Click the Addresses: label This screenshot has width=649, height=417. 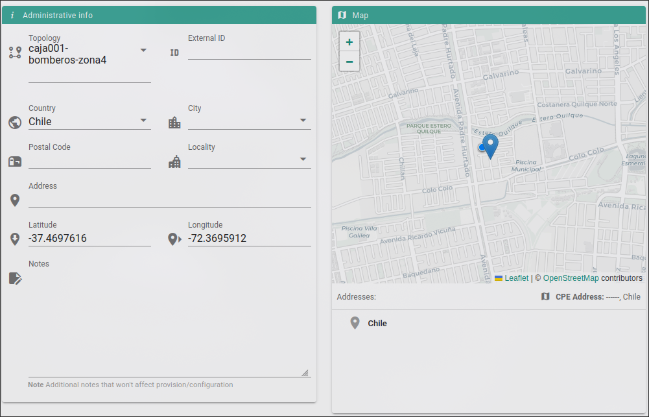[x=356, y=297]
